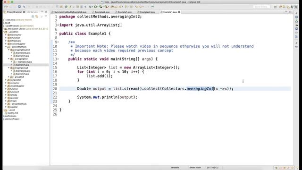Image resolution: width=302 pixels, height=170 pixels.
Task: Collapse the averagingLong3 package
Action: click(8, 68)
